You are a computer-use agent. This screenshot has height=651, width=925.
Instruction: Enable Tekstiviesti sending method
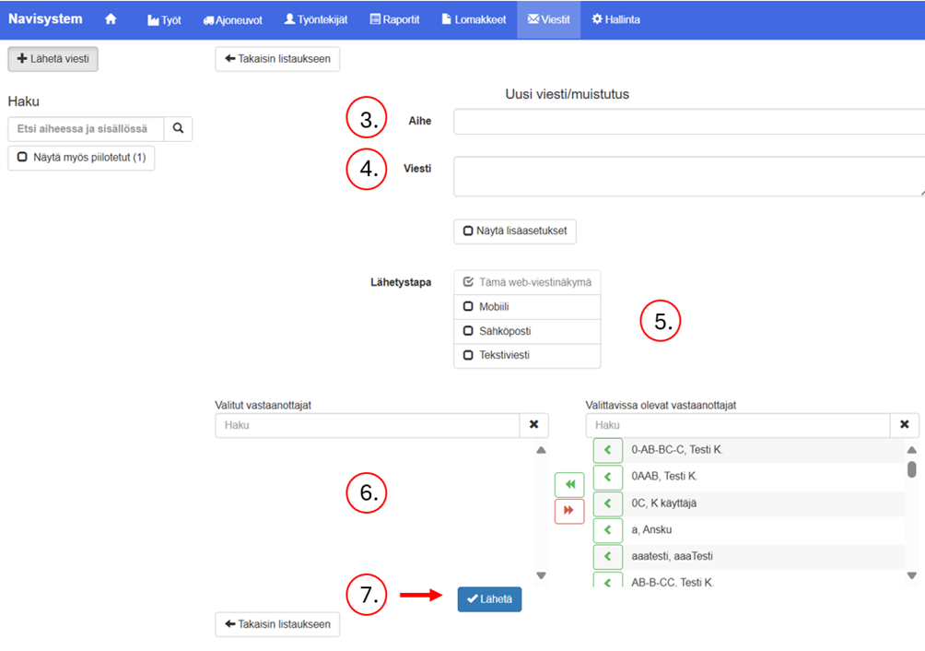pyautogui.click(x=468, y=355)
